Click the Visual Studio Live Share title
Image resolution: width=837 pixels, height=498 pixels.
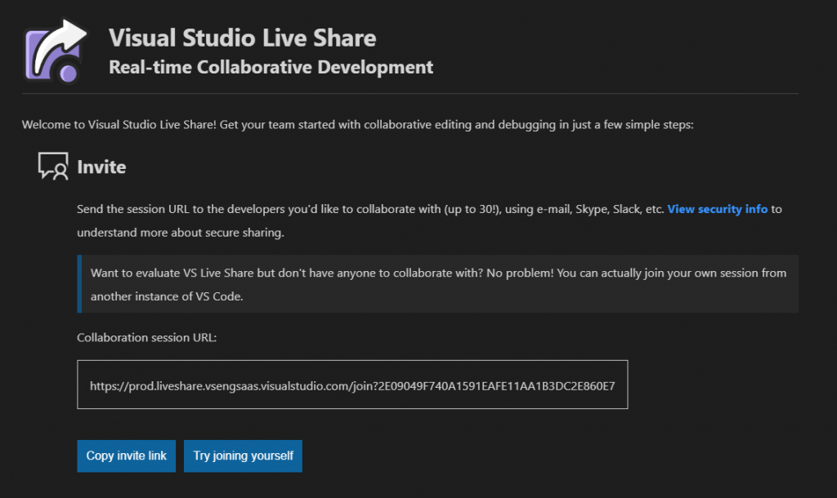click(242, 38)
